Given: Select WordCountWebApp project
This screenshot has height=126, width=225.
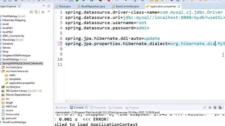Looking at the screenshot, I should click(14, 122).
